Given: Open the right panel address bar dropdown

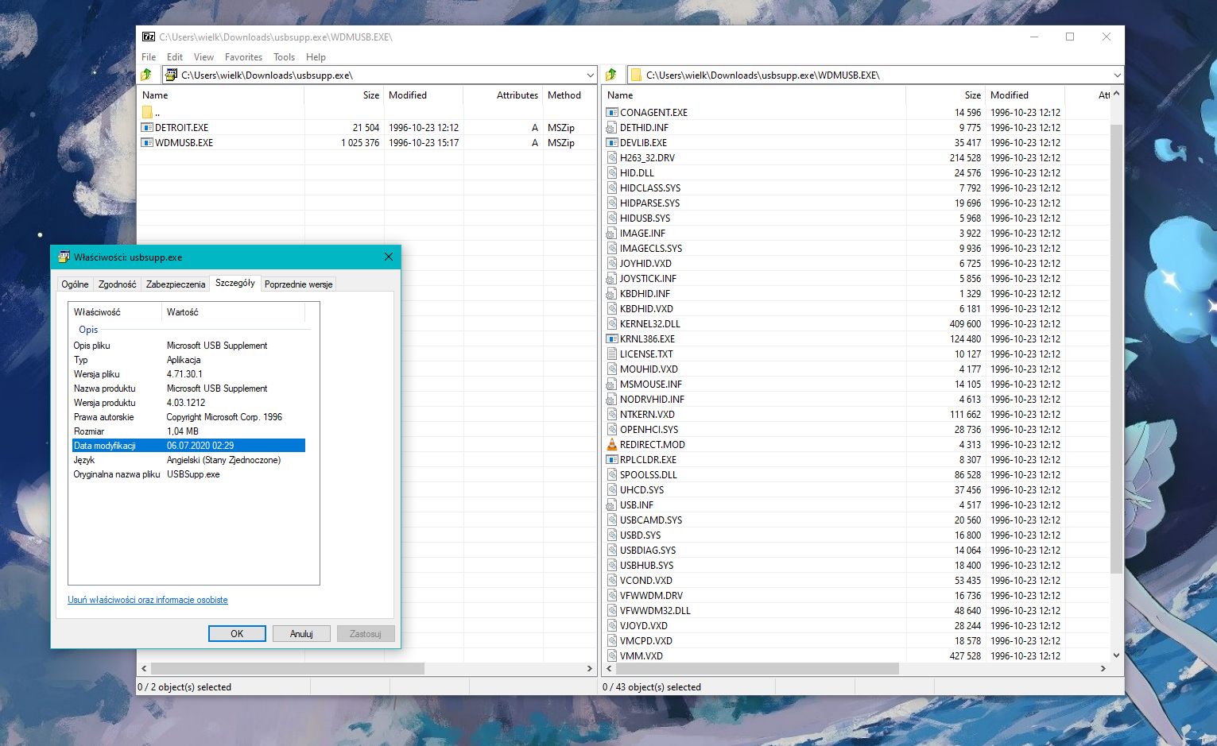Looking at the screenshot, I should click(1116, 75).
